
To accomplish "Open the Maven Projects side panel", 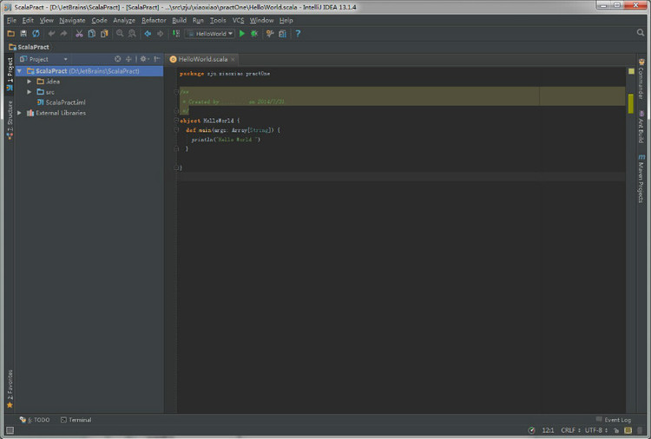I will coord(641,179).
